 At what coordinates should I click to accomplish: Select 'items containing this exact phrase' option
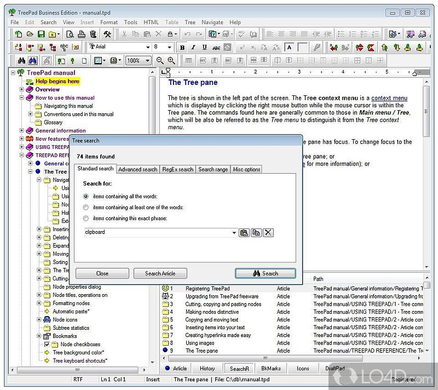(85, 219)
